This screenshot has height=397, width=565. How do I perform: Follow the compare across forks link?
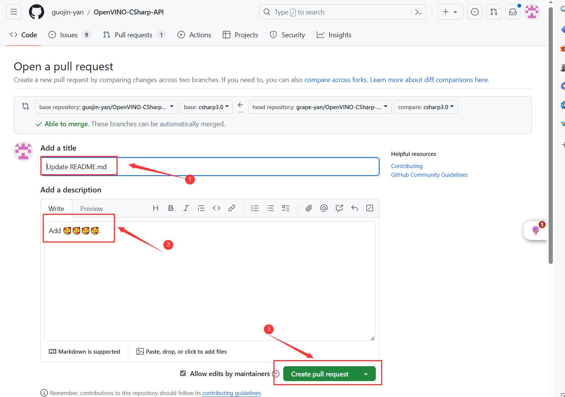click(x=336, y=80)
